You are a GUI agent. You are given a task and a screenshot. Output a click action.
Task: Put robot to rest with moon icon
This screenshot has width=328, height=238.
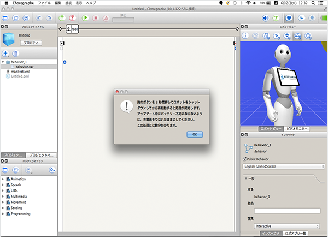click(301, 18)
